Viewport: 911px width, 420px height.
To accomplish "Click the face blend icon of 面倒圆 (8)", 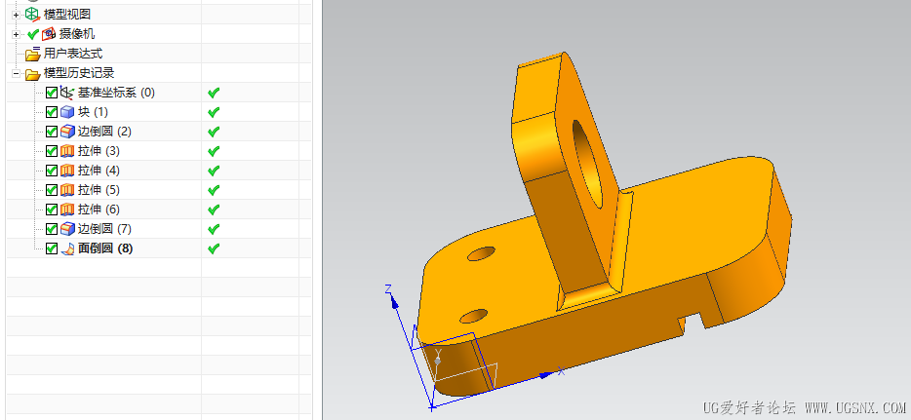I will point(67,248).
